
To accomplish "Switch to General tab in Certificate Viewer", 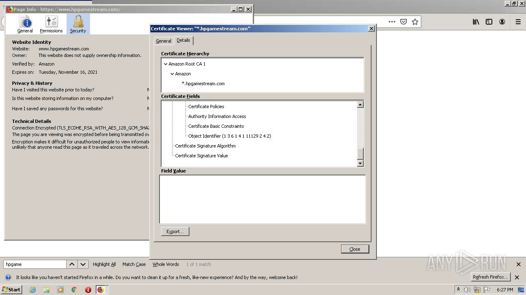I will 164,41.
